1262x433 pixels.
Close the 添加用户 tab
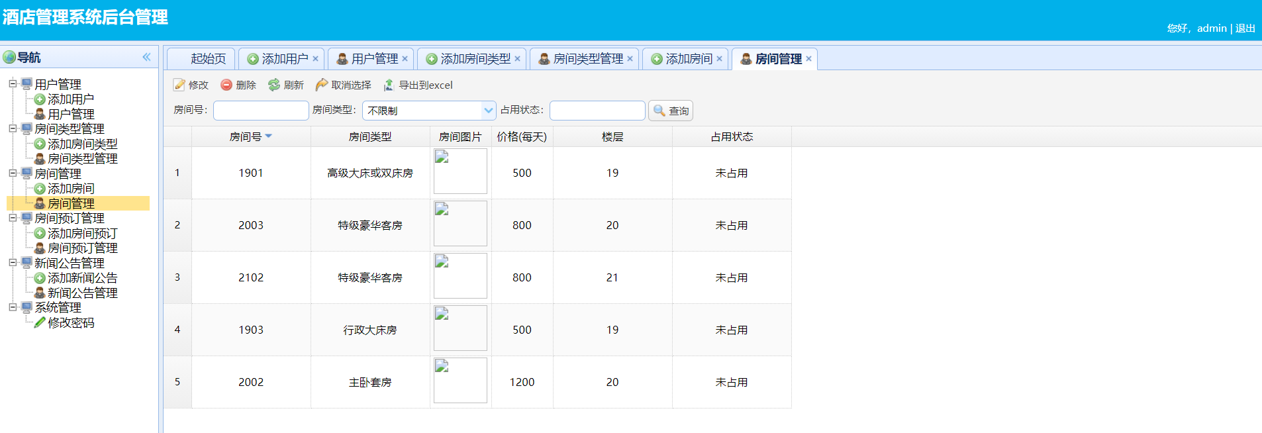pos(316,59)
